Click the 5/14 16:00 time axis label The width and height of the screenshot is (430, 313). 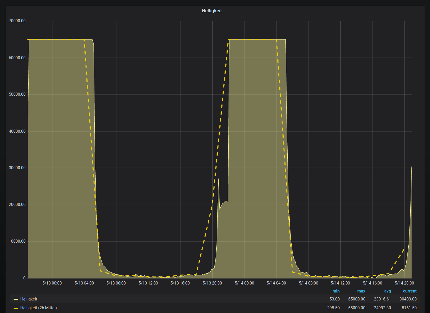[372, 283]
